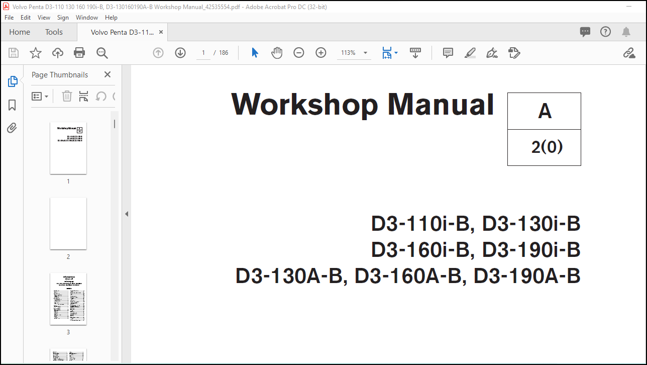Click the Save file floppy icon
647x365 pixels.
coord(14,53)
